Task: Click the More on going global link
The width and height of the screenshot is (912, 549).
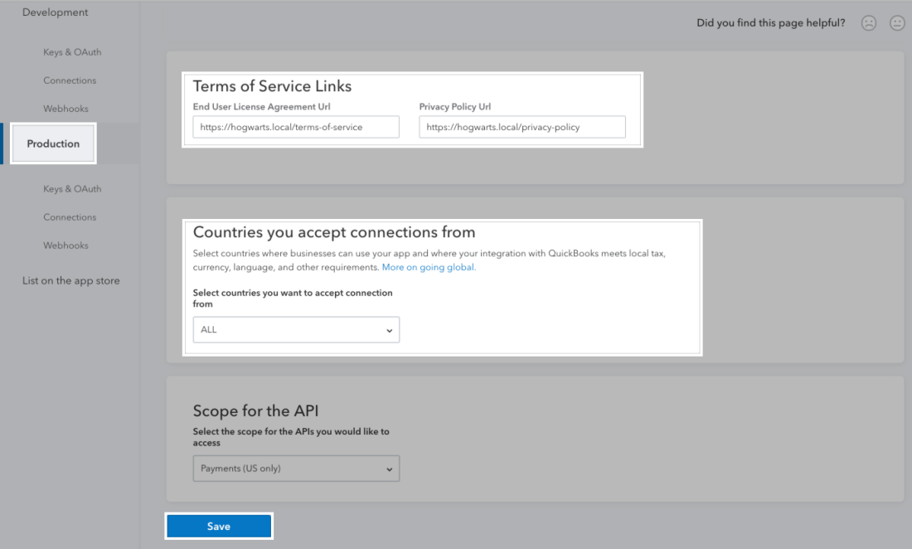Action: [x=428, y=266]
